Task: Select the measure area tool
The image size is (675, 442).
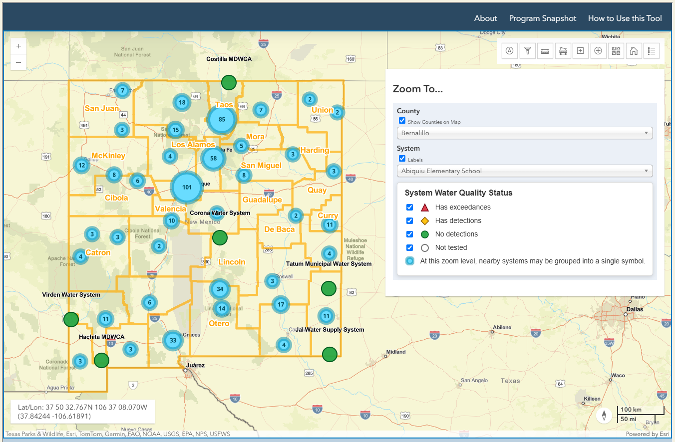Action: point(563,51)
